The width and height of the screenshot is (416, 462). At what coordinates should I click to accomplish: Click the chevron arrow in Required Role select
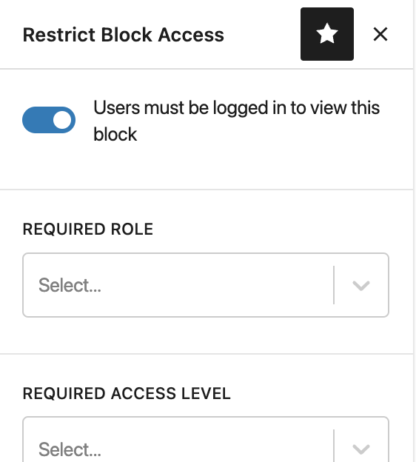coord(361,285)
